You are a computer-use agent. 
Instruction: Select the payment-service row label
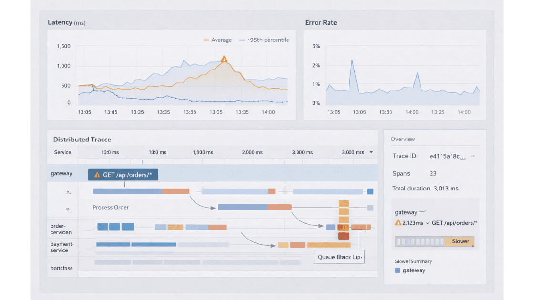click(x=62, y=247)
